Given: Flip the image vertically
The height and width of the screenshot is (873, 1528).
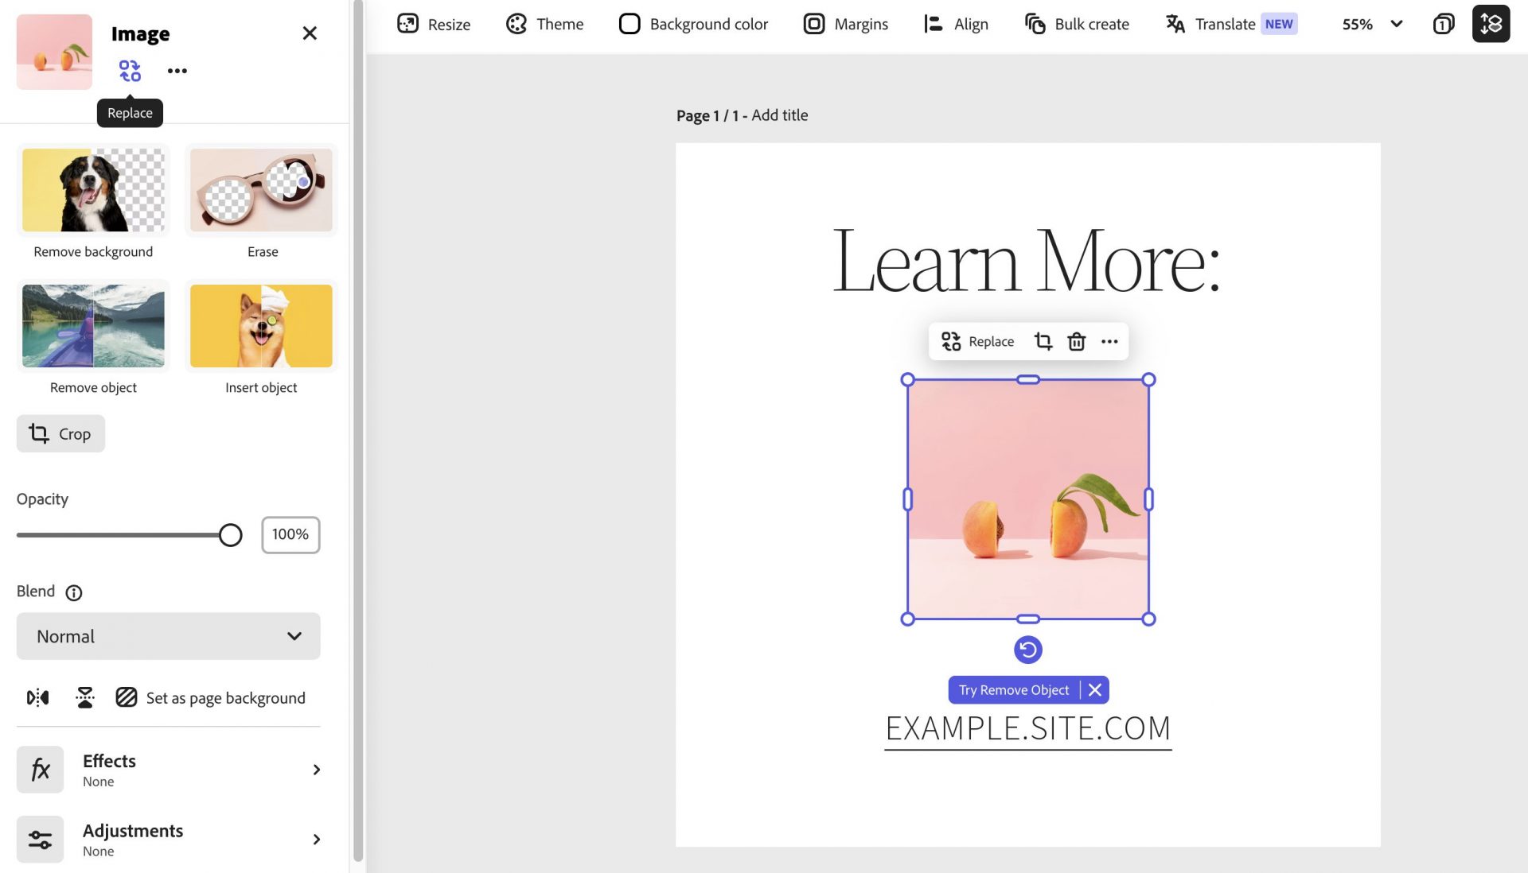Looking at the screenshot, I should coord(84,697).
